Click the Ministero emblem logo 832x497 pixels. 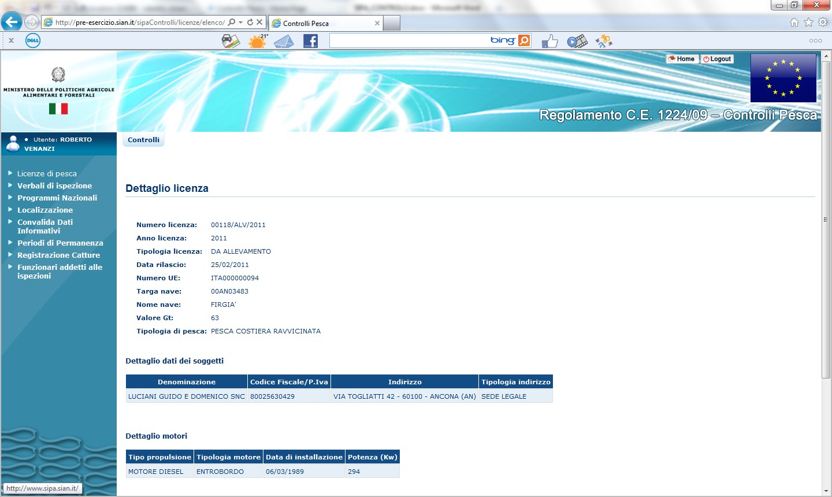(x=58, y=75)
